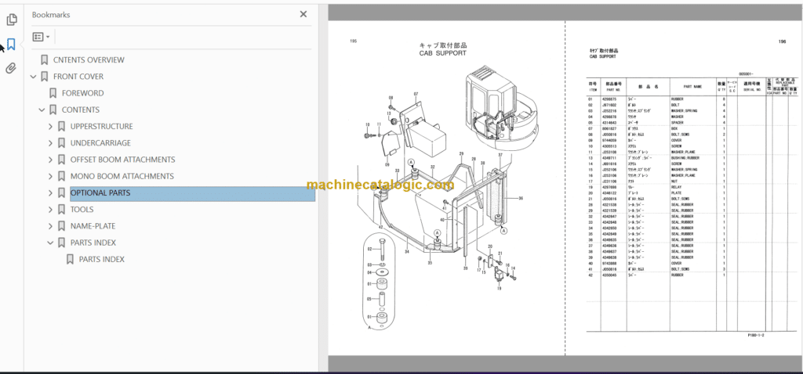The width and height of the screenshot is (803, 374).
Task: Collapse the PARTS INDEX parent bookmark
Action: pyautogui.click(x=50, y=243)
